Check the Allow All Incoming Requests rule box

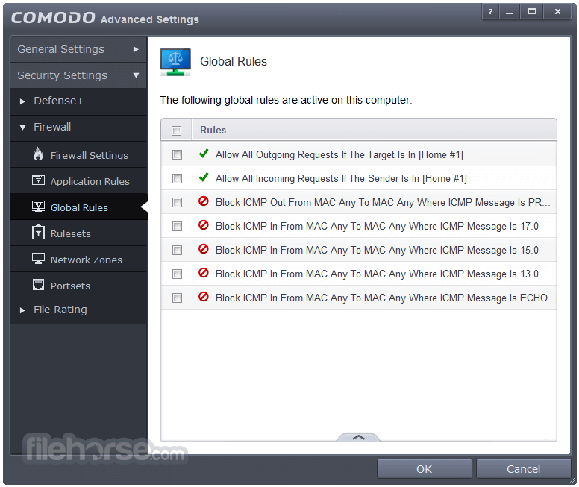(x=178, y=179)
